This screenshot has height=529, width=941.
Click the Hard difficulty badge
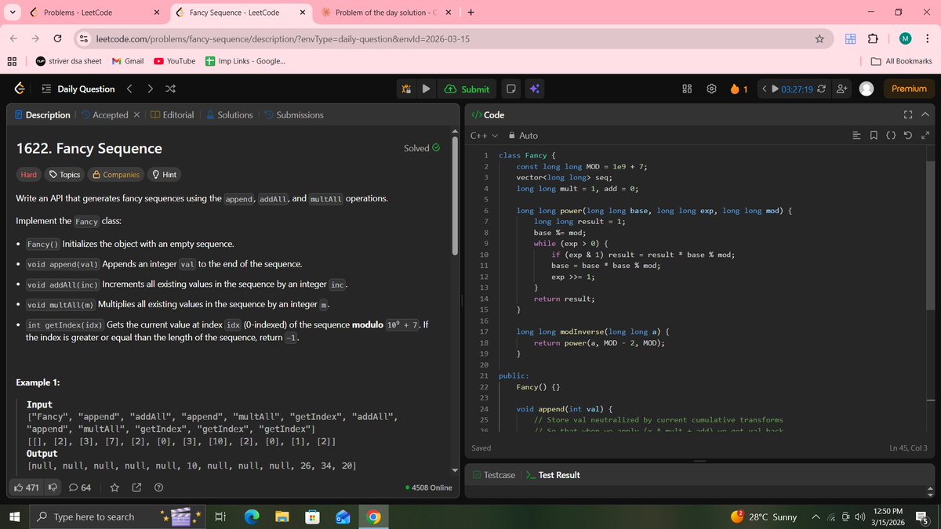pyautogui.click(x=28, y=175)
